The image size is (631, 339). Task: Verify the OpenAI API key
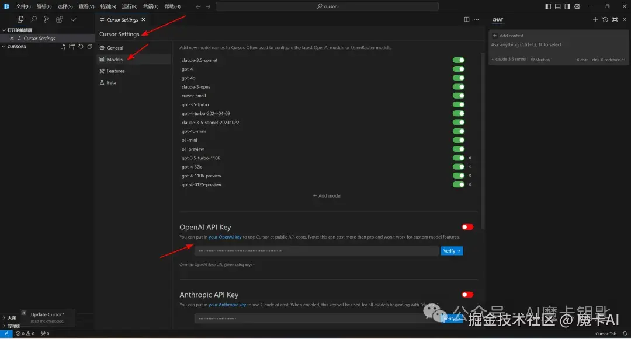click(452, 251)
